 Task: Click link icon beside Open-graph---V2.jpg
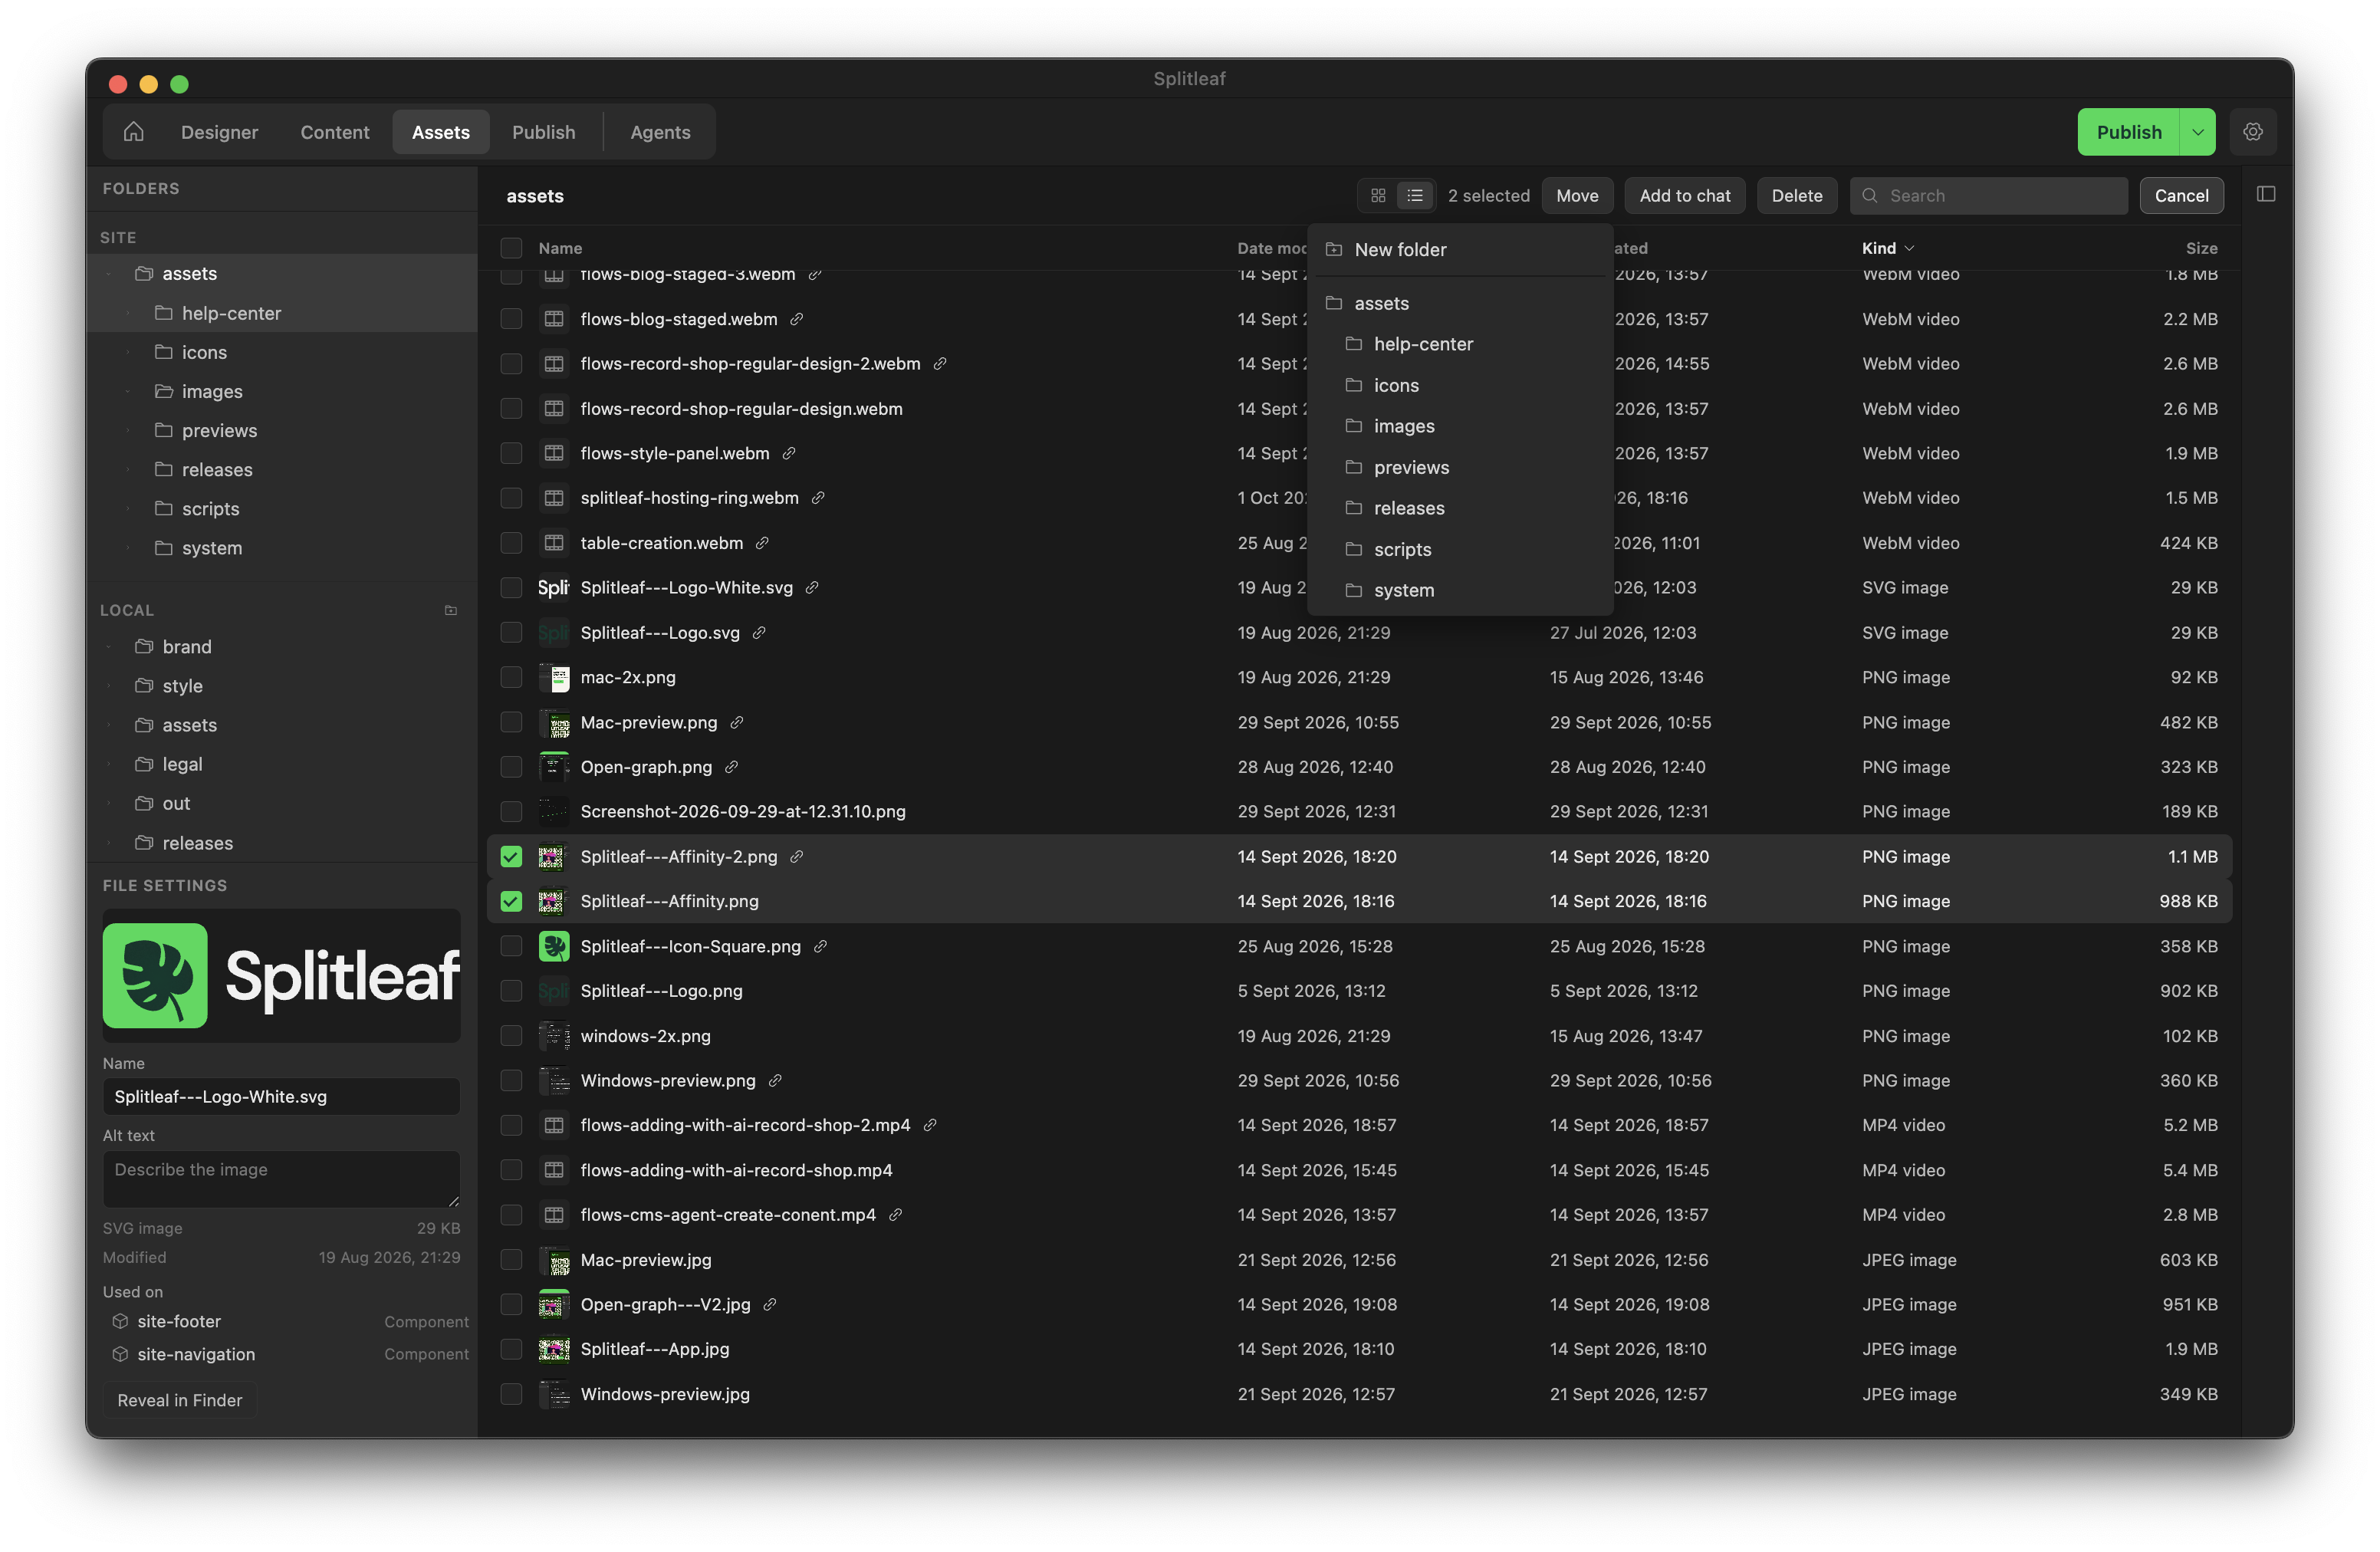tap(770, 1304)
